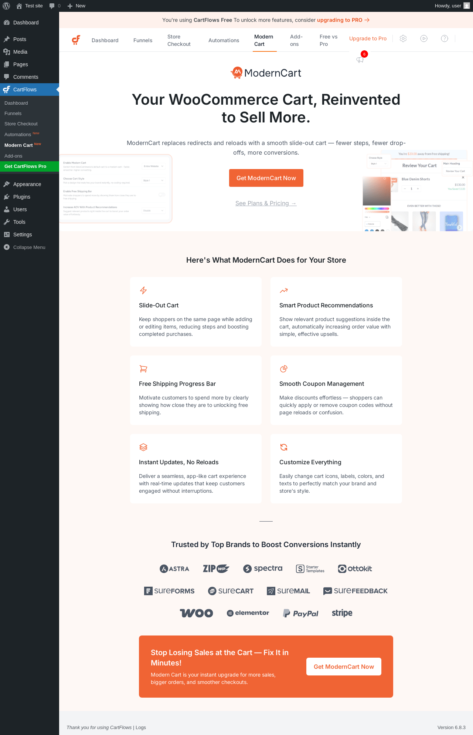This screenshot has width=473, height=735.
Task: Open Plugins in the admin sidebar
Action: pyautogui.click(x=30, y=197)
